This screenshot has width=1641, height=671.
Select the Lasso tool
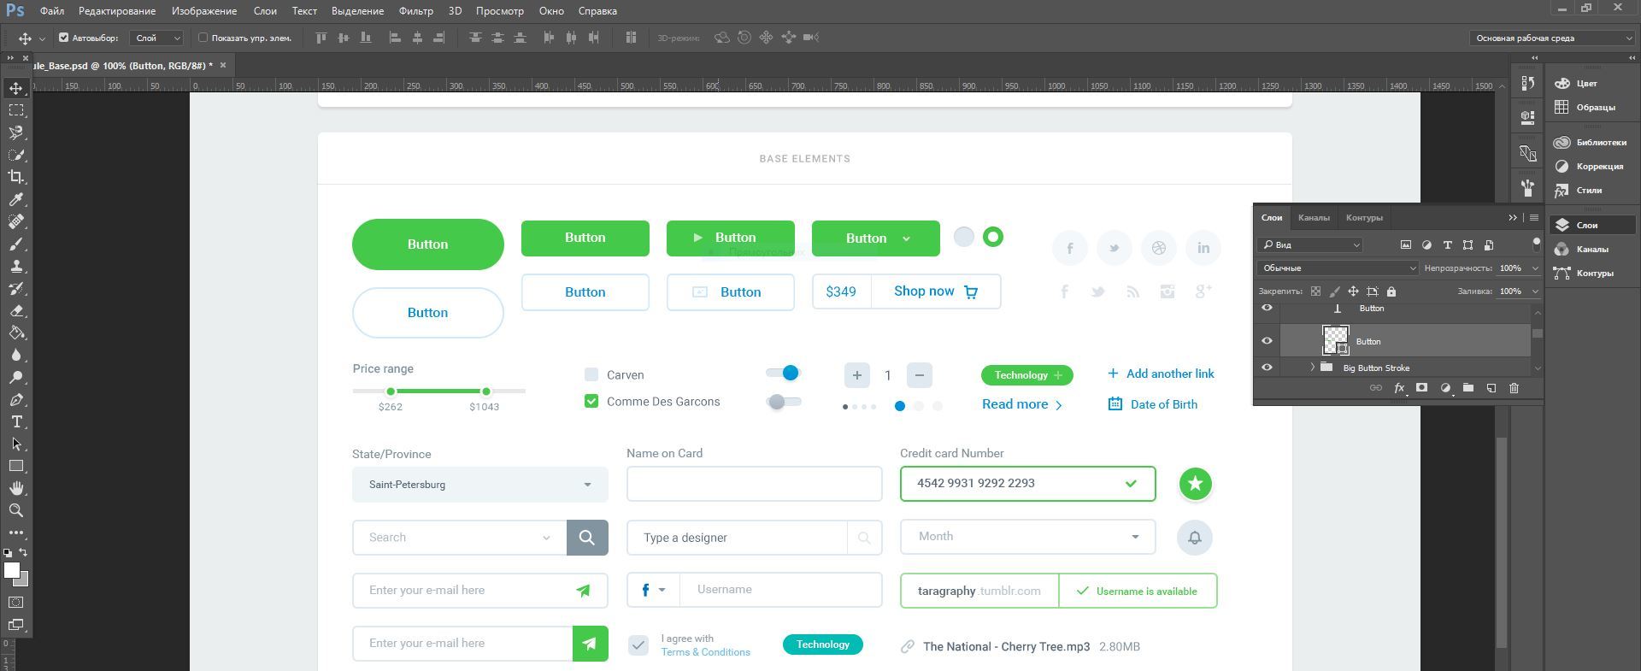pos(16,132)
